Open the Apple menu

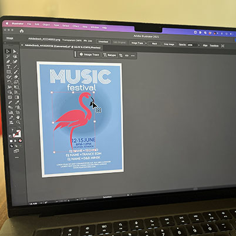point(7,23)
